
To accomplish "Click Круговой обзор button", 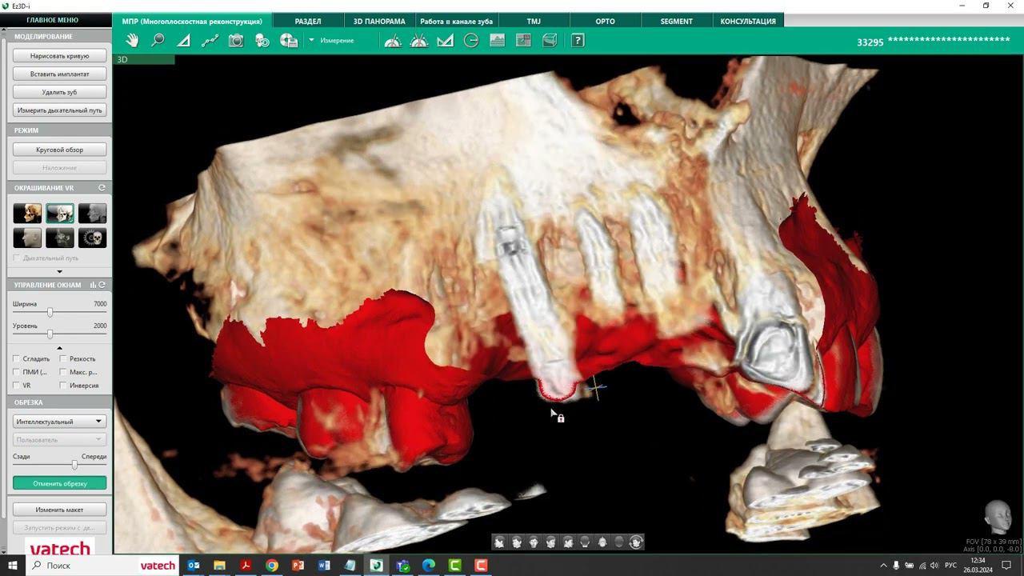I will pos(59,150).
